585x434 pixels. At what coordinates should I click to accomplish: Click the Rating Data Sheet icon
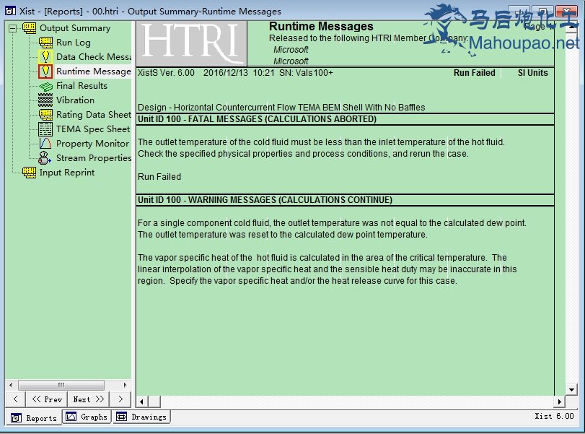[x=45, y=115]
